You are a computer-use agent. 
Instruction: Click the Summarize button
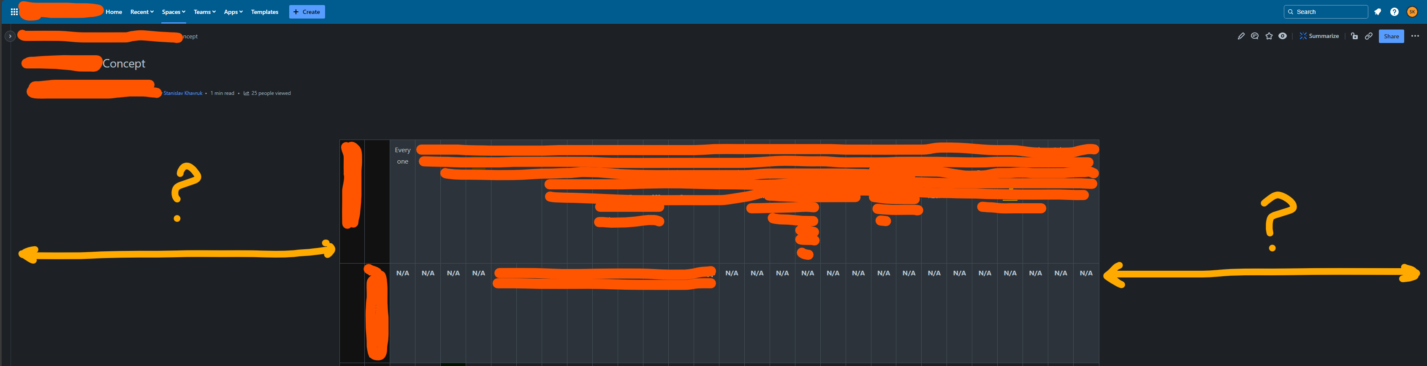pos(1319,36)
